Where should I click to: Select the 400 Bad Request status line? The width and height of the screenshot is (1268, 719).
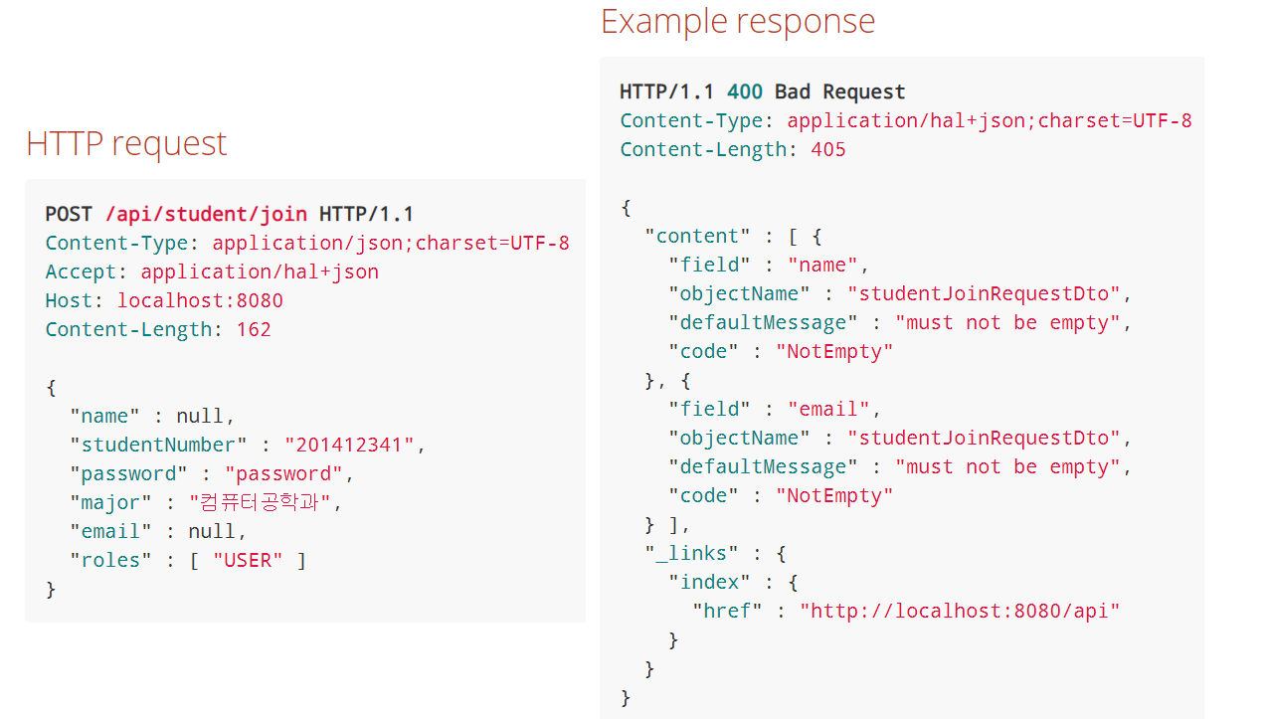pos(762,90)
